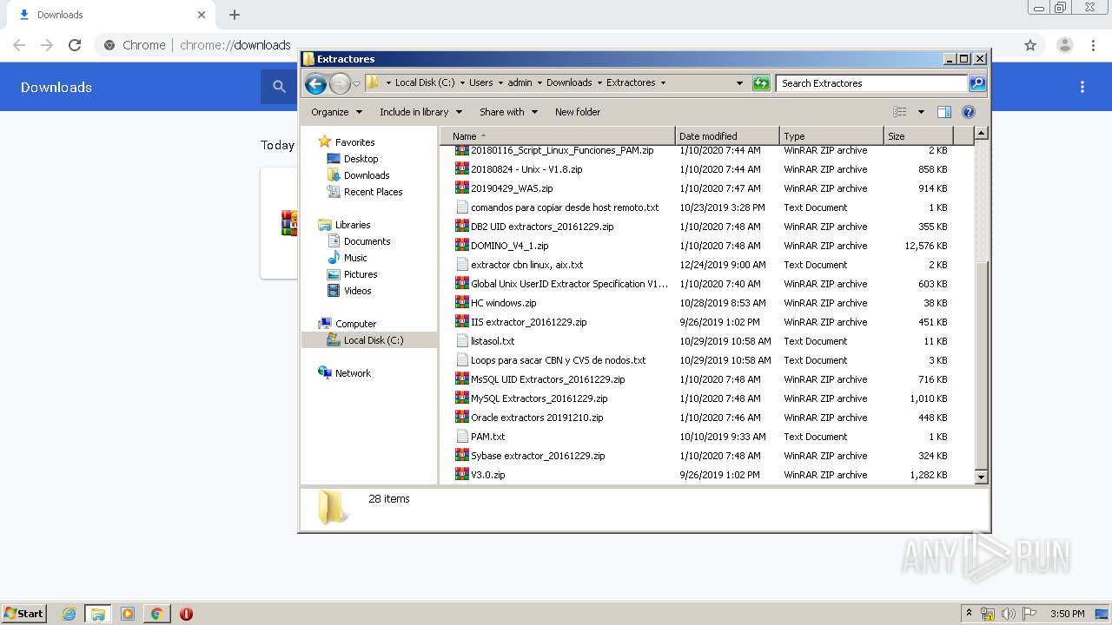
Task: Select Desktop in Favorites
Action: pos(353,159)
